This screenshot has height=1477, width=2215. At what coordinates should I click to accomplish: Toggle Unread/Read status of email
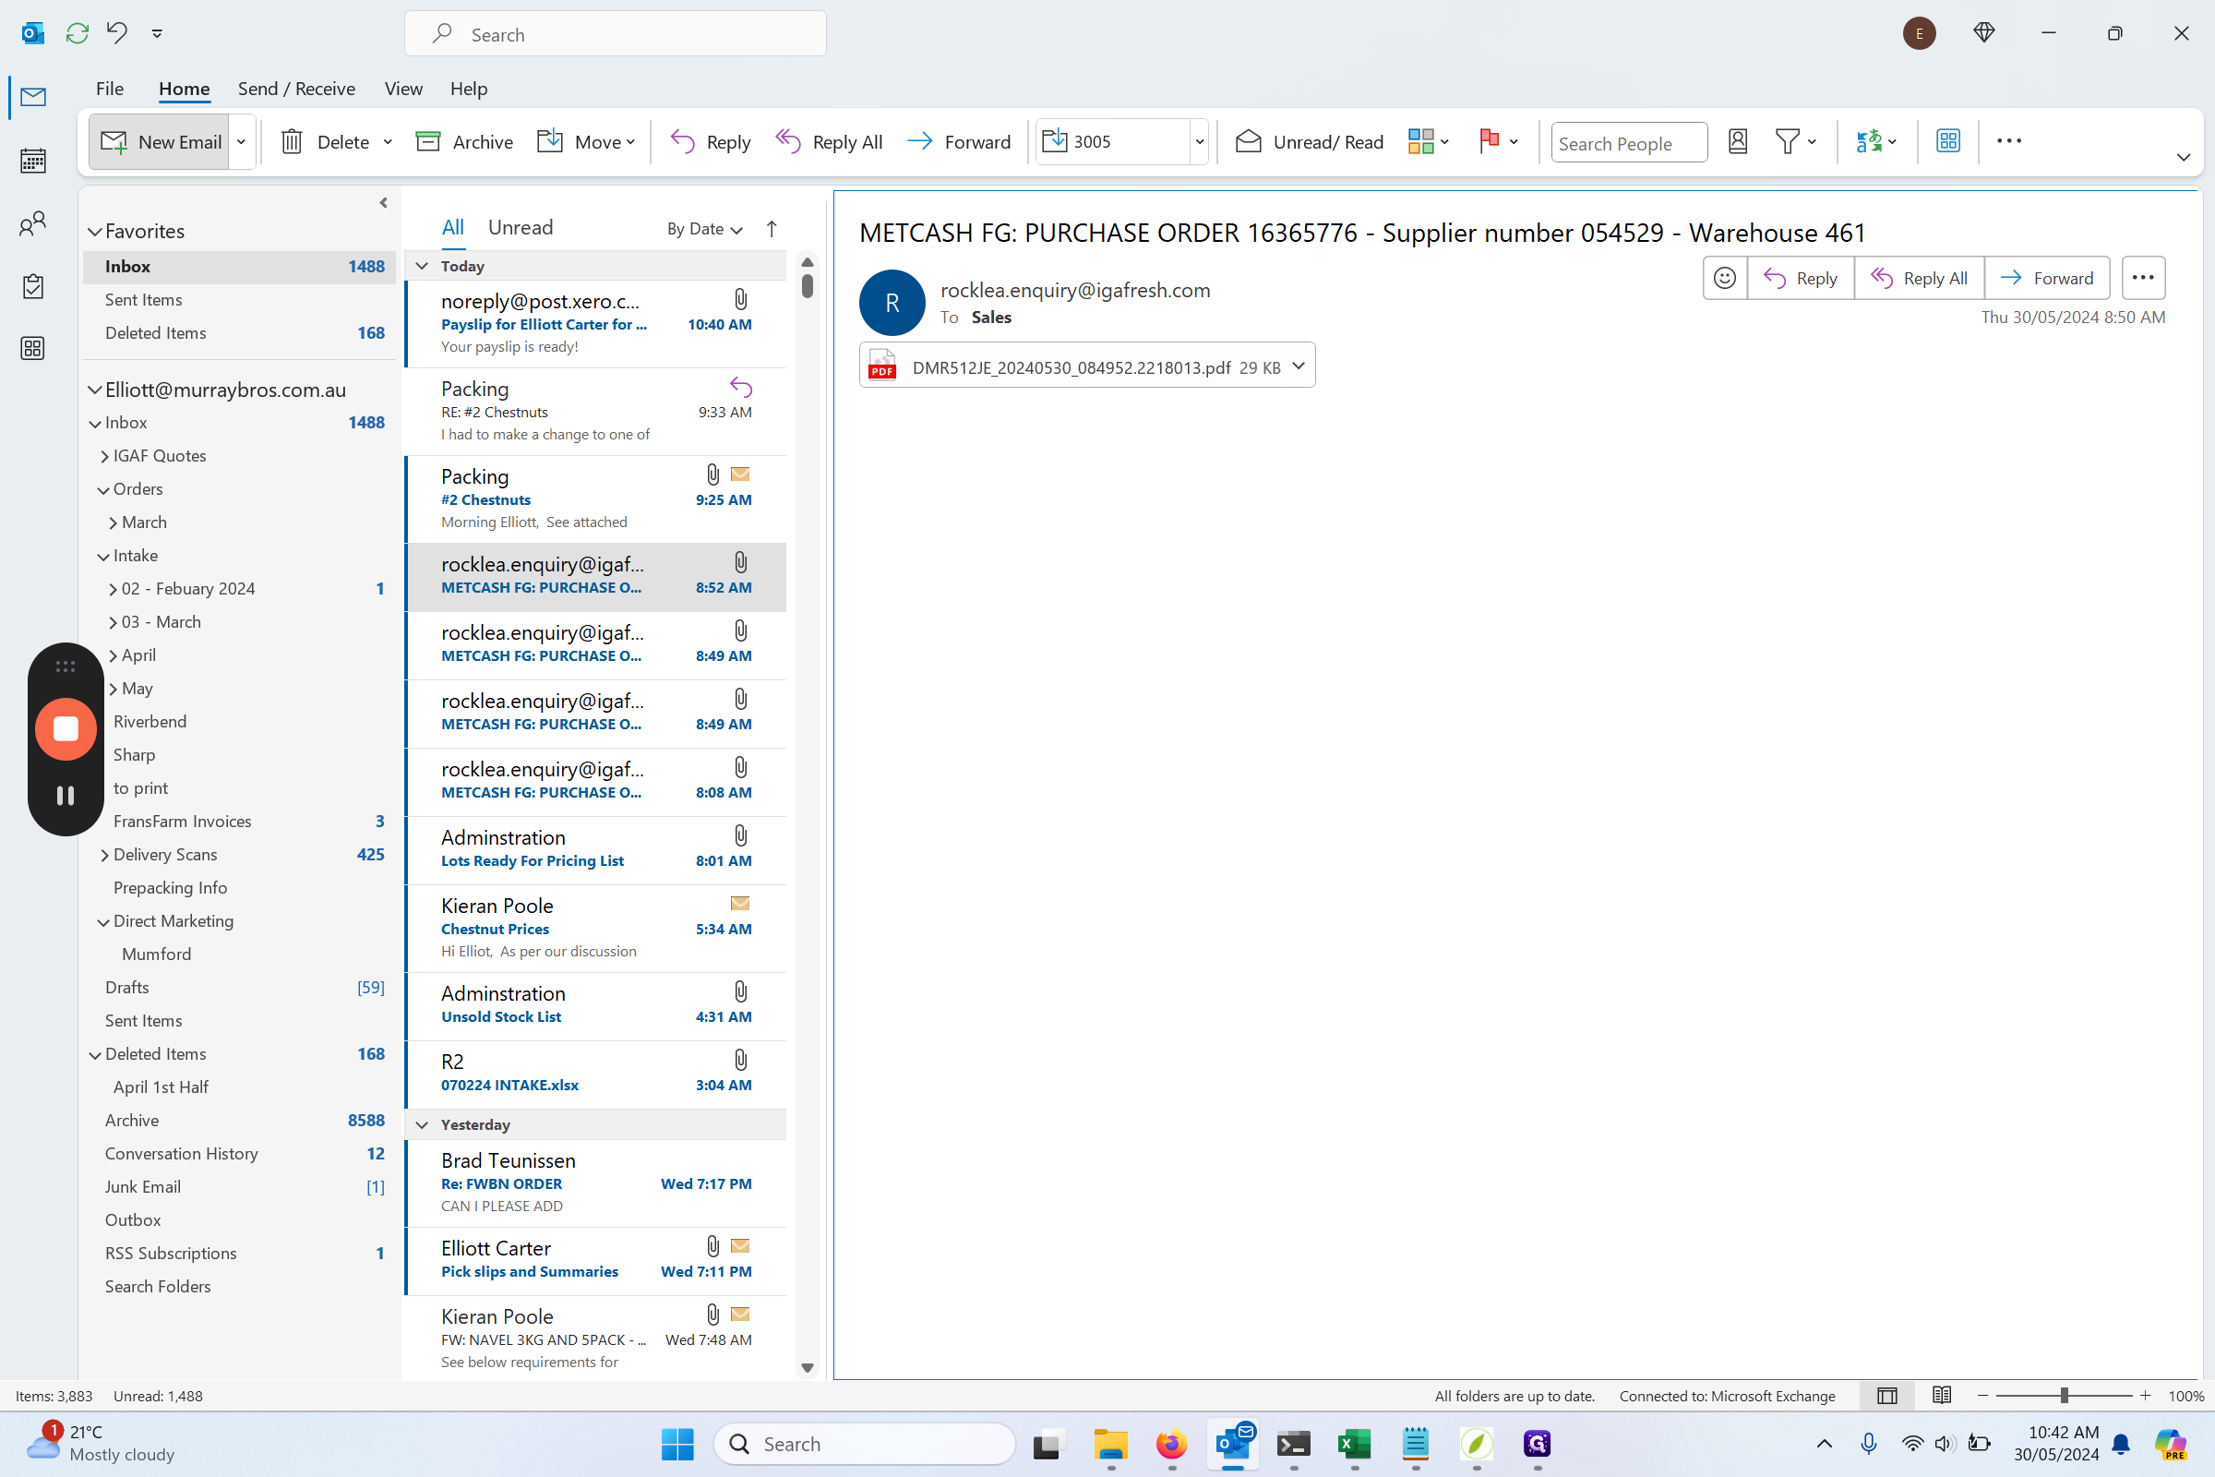pos(1309,141)
